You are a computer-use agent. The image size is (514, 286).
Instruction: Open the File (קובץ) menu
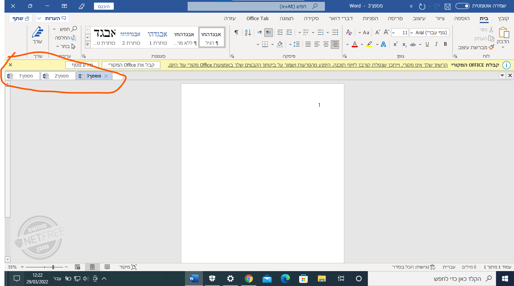pyautogui.click(x=503, y=18)
